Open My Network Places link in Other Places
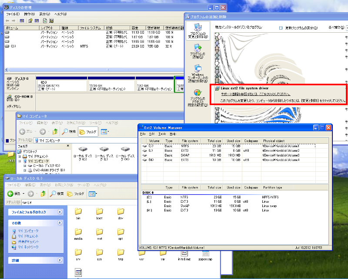348x279 pixels. (28, 247)
